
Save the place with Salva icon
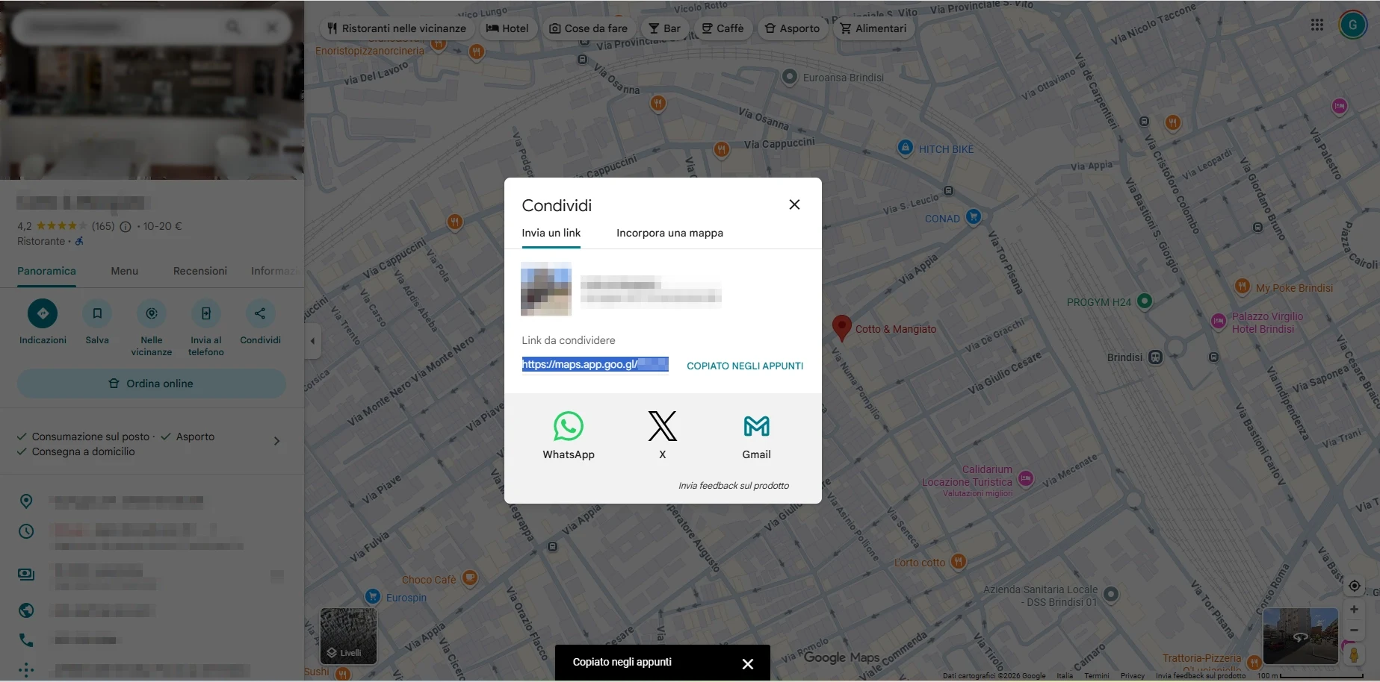[x=97, y=313]
